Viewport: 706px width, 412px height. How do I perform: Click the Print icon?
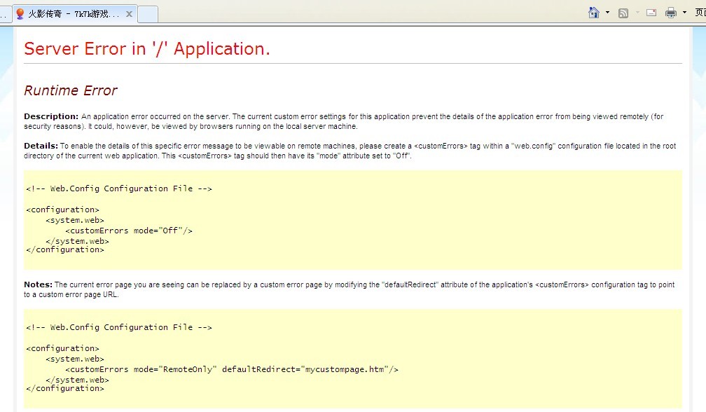[x=671, y=13]
